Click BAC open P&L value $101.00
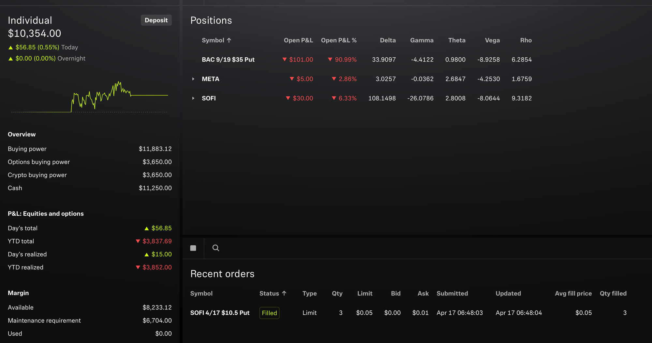 [298, 60]
